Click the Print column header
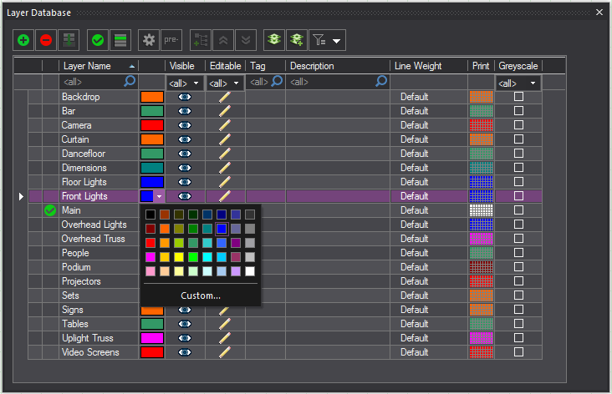The height and width of the screenshot is (394, 612). [x=481, y=66]
